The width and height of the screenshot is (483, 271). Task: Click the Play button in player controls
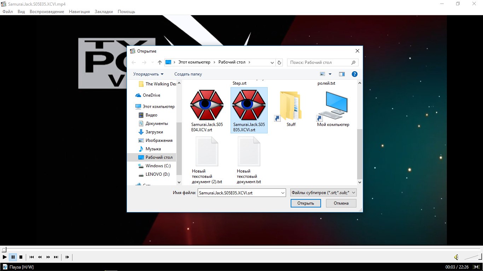pyautogui.click(x=5, y=257)
